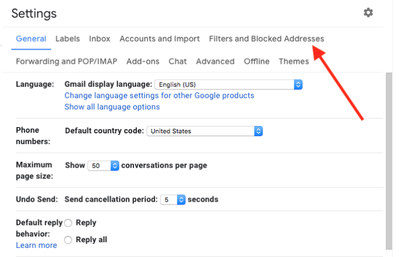This screenshot has width=399, height=257.
Task: Open the Default country code dropdown
Action: click(x=205, y=131)
